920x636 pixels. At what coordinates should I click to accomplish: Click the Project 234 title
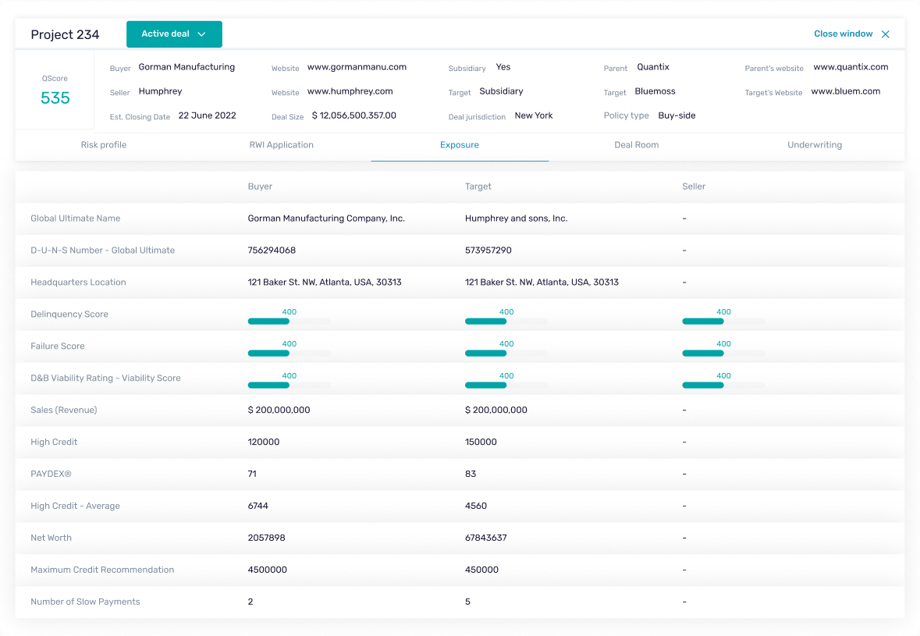pyautogui.click(x=65, y=34)
